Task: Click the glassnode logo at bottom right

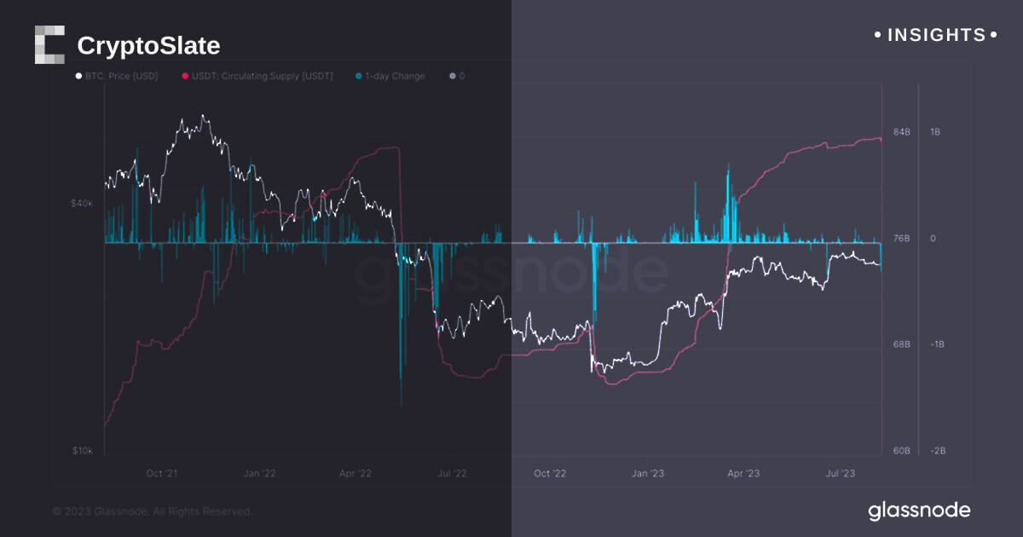Action: click(919, 511)
